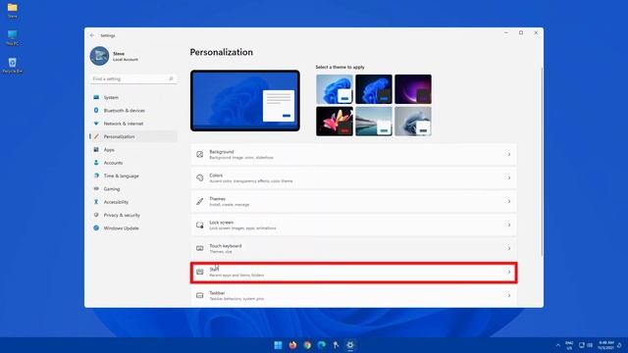
Task: Expand the Colors row chevron
Action: point(509,177)
